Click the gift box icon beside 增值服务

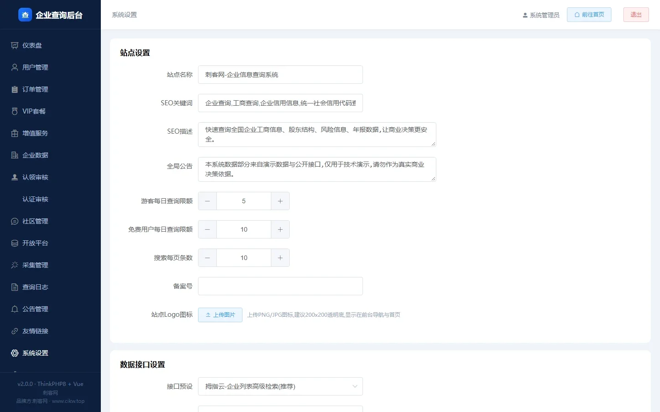(15, 133)
